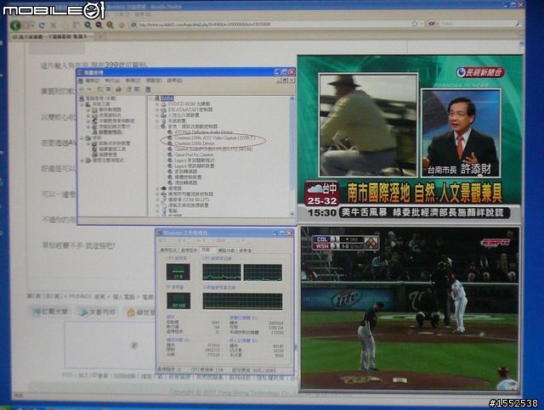Screen dimensions: 544x410
Task: Expand the IDE ATA/ATAPI 控制器 node
Action: pyautogui.click(x=156, y=110)
